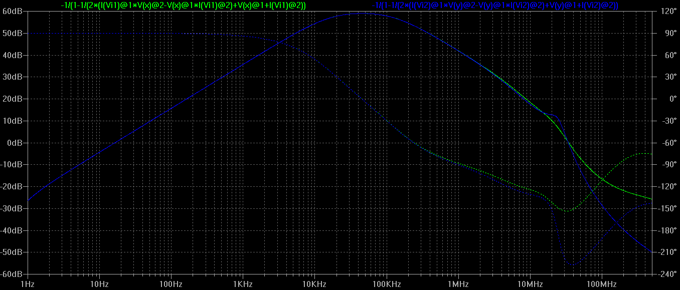Select the blue V(y) trace label
The height and width of the screenshot is (290, 680).
(x=495, y=5)
